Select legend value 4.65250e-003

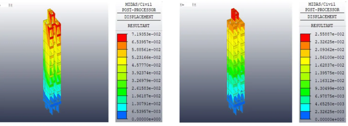click(329, 104)
